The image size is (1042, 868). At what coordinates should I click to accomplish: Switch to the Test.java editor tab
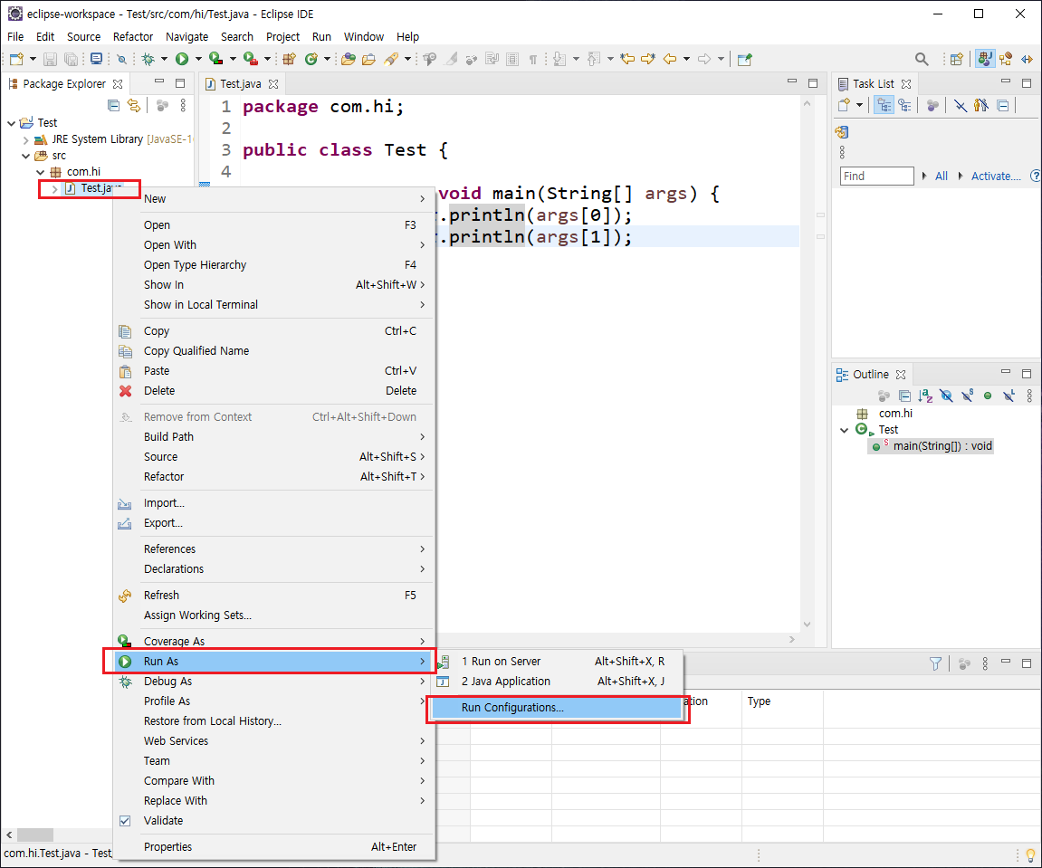241,84
